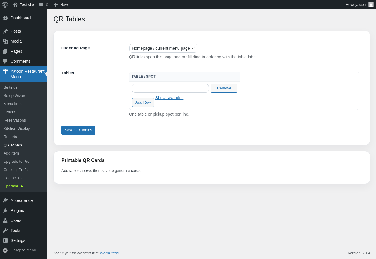Open the Orders submenu item
The width and height of the screenshot is (376, 259).
(9, 112)
